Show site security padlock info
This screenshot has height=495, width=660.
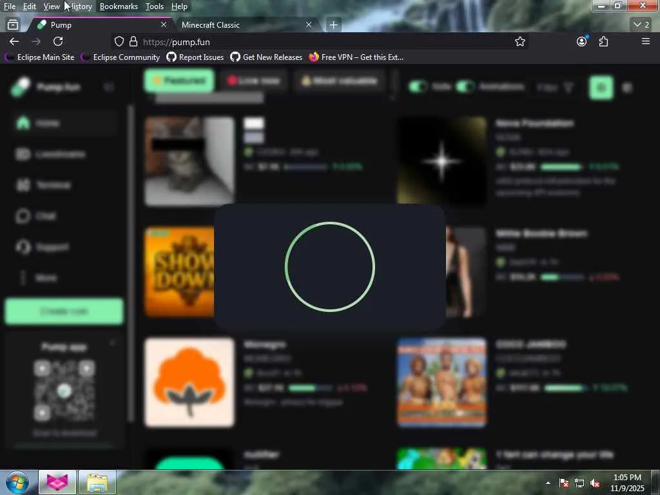[x=133, y=42]
